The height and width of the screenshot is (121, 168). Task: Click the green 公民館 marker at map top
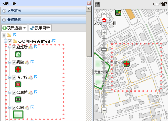pyautogui.click(x=118, y=13)
